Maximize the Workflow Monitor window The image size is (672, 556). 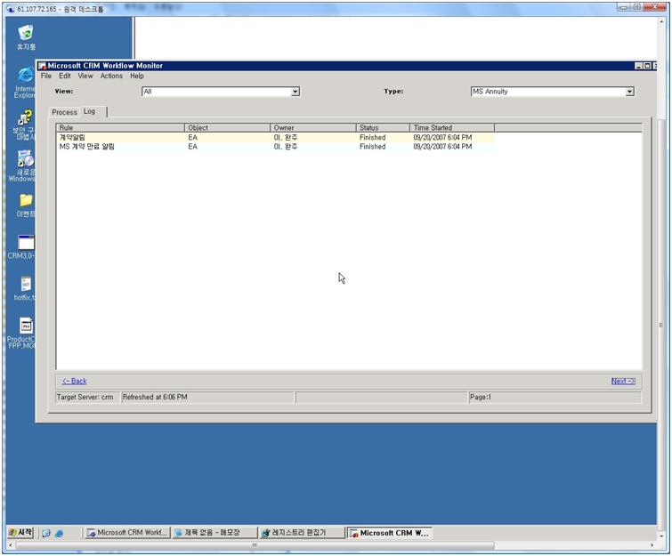click(647, 66)
